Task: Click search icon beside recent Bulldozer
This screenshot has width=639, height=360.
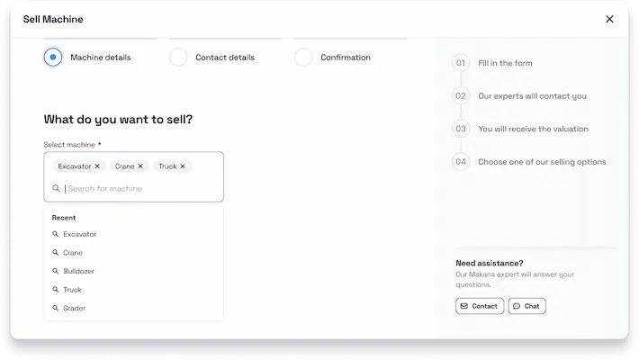Action: [56, 271]
